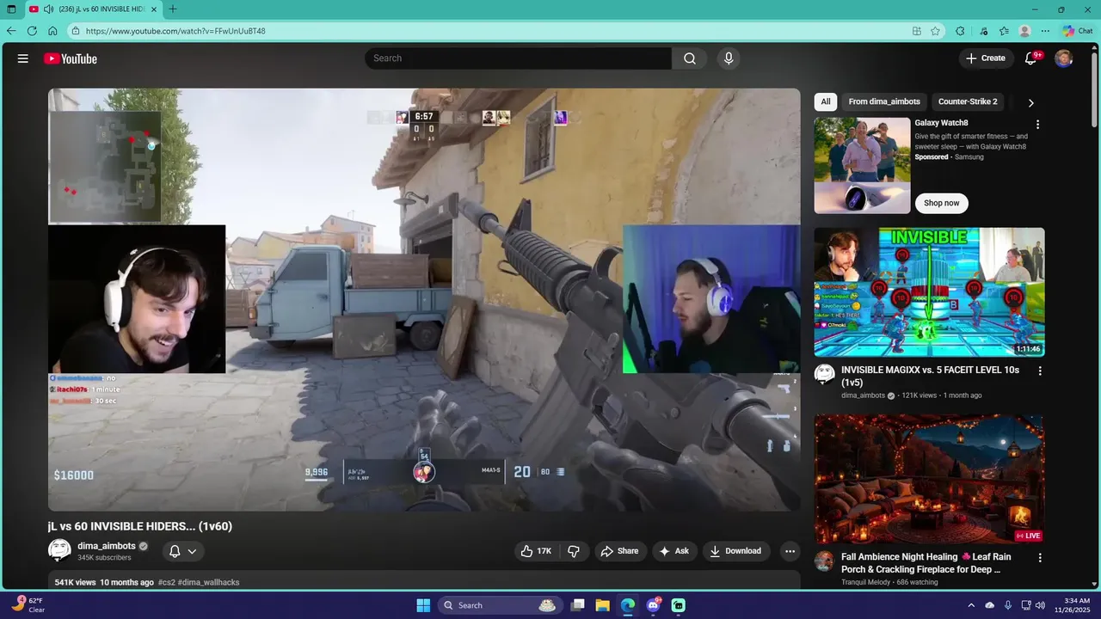
Task: Click the #cs2 hashtag
Action: click(166, 582)
